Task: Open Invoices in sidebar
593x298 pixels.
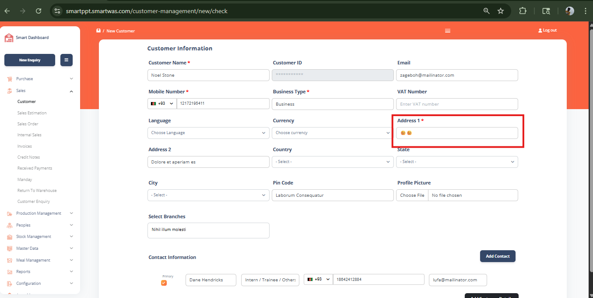Action: [x=25, y=146]
